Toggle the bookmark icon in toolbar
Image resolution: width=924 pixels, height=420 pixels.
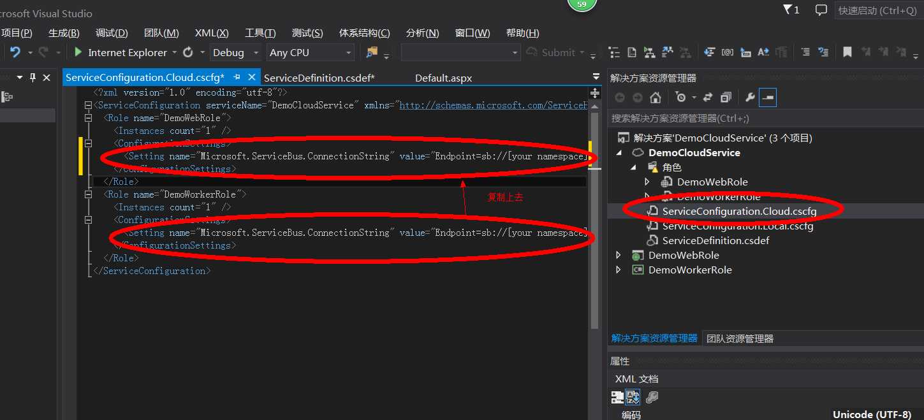(847, 52)
